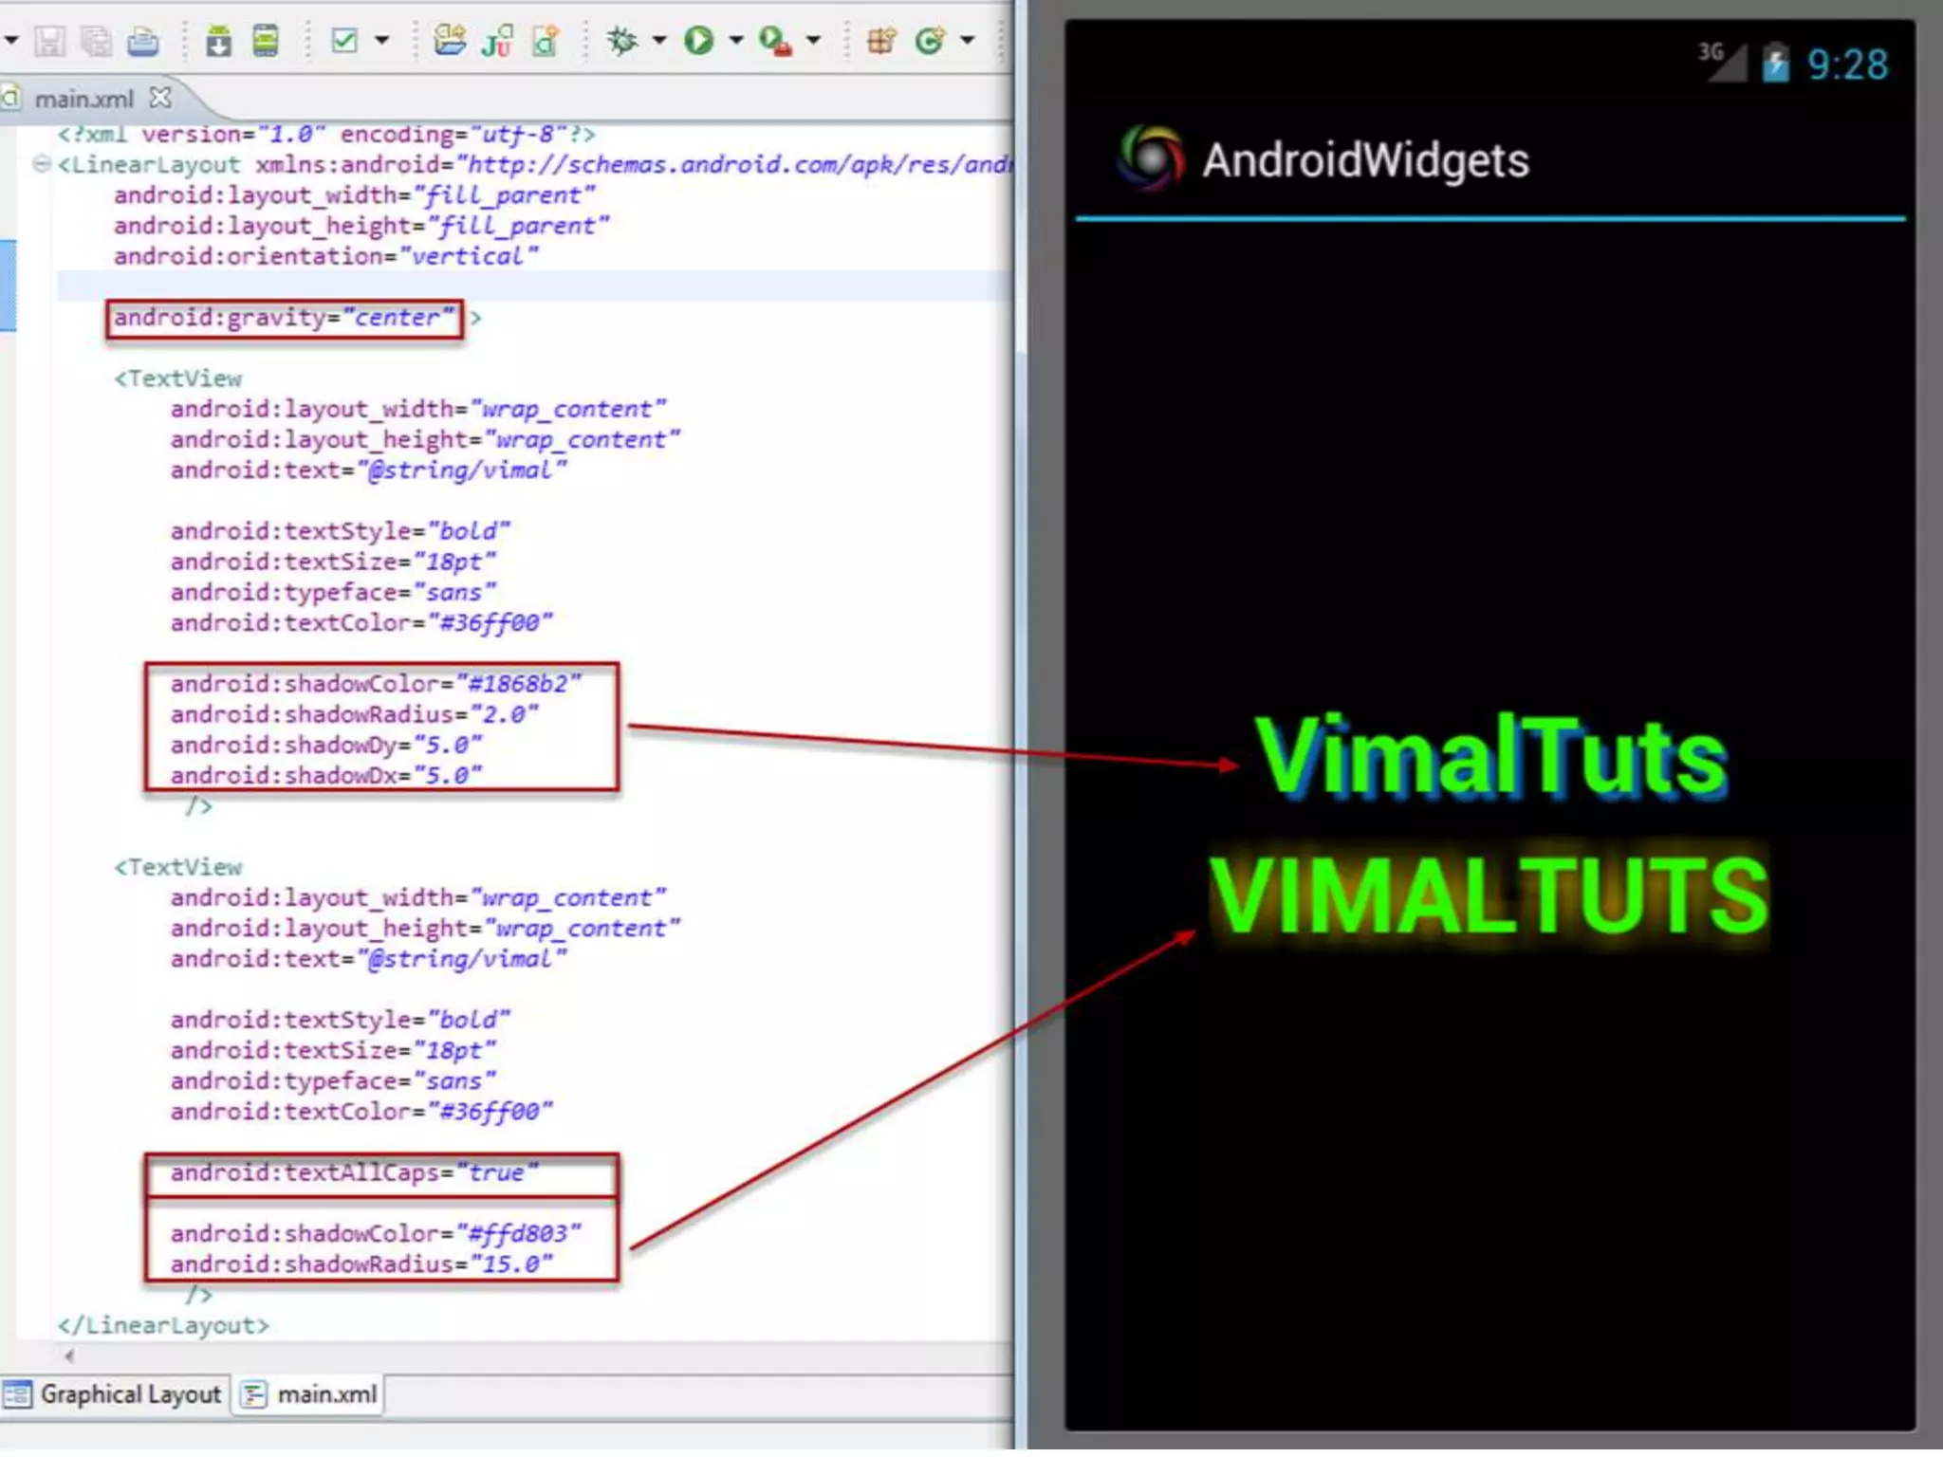The image size is (1943, 1457).
Task: Toggle the lint check checkbox icon
Action: pyautogui.click(x=344, y=41)
